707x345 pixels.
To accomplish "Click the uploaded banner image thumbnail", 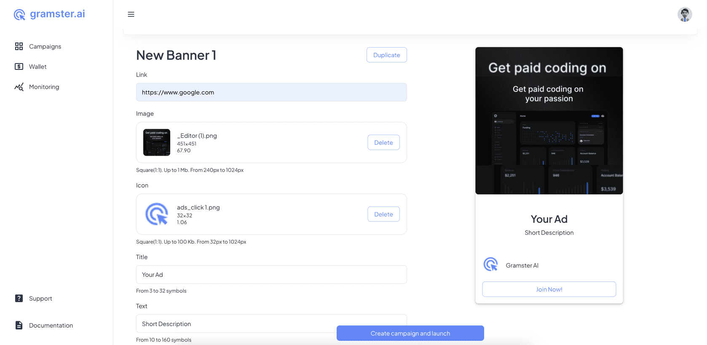I will pos(157,143).
